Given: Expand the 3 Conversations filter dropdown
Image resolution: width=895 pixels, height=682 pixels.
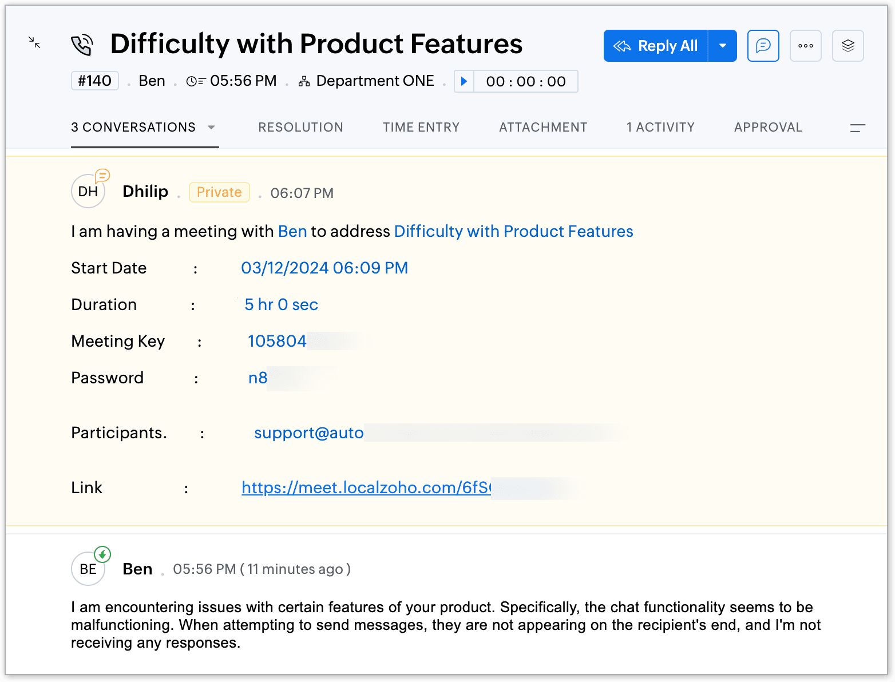Looking at the screenshot, I should pyautogui.click(x=211, y=127).
